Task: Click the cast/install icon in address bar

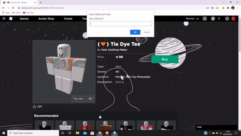Action: [207, 8]
